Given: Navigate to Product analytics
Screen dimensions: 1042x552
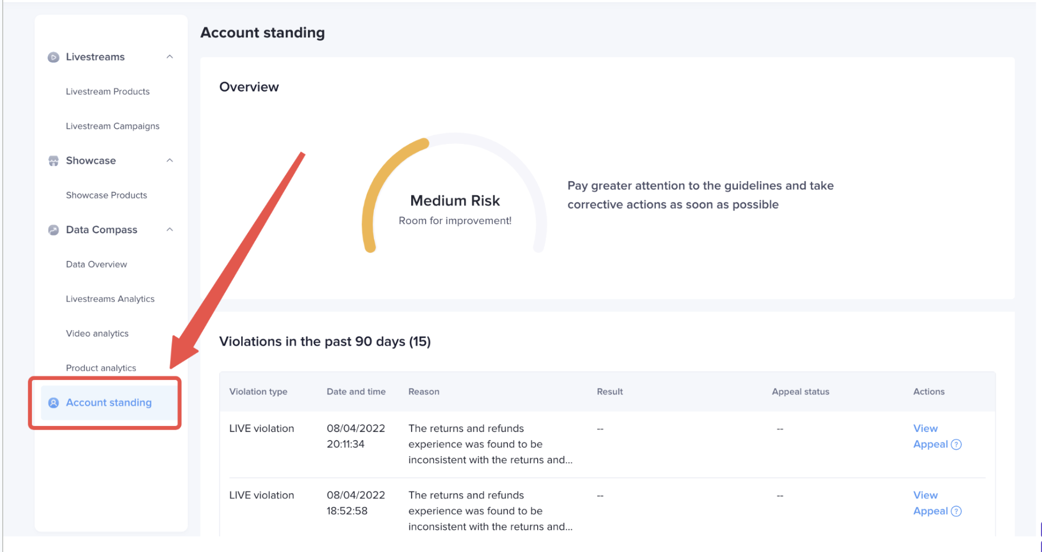Looking at the screenshot, I should (x=101, y=368).
